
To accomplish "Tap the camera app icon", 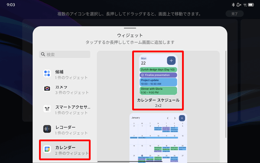I will pos(47,88).
